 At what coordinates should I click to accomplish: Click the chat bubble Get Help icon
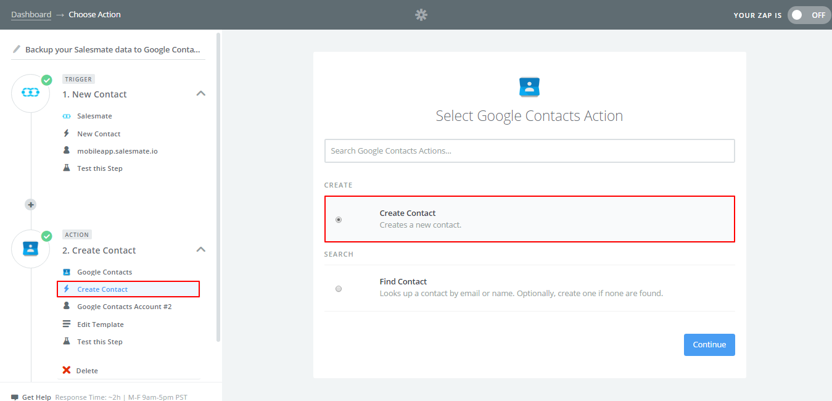(x=15, y=397)
